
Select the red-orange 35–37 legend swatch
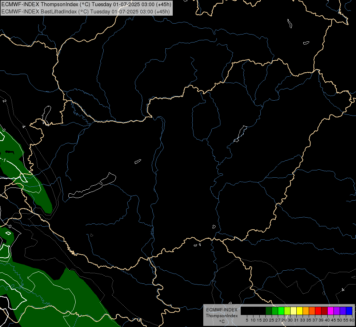[312, 311]
